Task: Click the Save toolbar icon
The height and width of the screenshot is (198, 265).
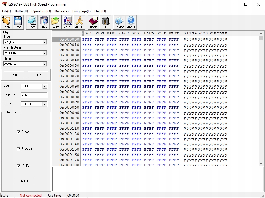Action: pos(18,22)
